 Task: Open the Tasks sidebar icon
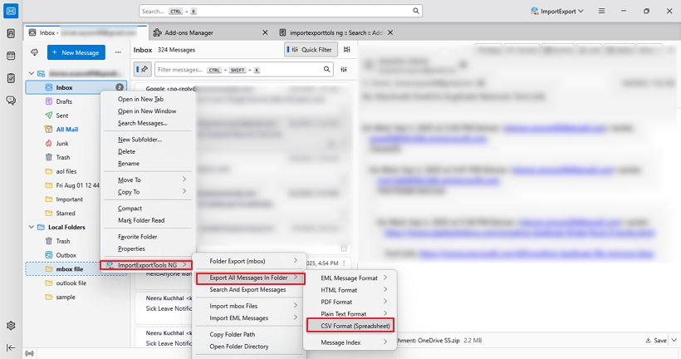[x=11, y=78]
